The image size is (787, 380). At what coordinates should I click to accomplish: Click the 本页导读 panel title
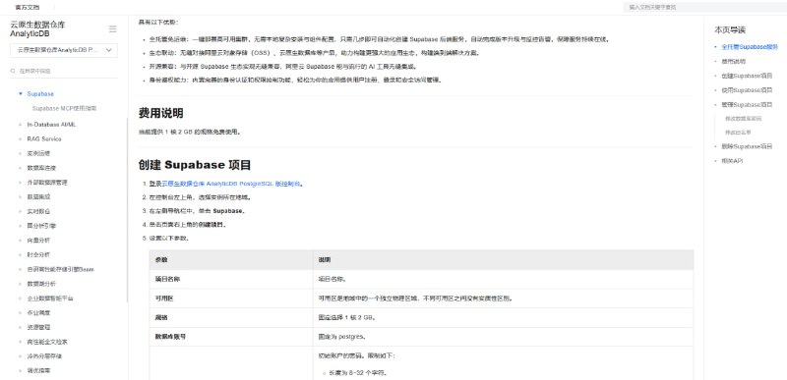pos(730,30)
